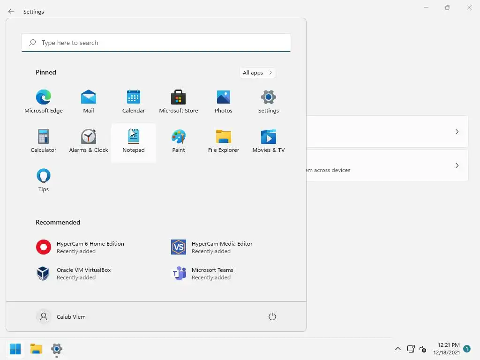Screen dimensions: 480x360
Task: Open Microsoft Teams recommendation
Action: [x=202, y=273]
